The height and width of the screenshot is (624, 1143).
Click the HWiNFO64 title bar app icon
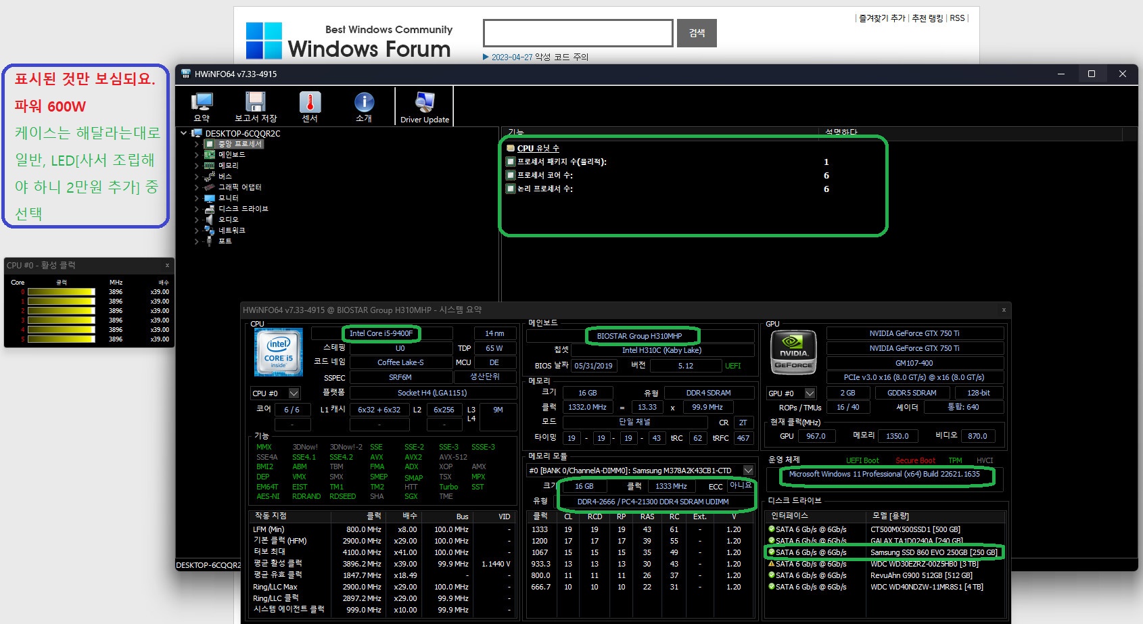pyautogui.click(x=185, y=74)
